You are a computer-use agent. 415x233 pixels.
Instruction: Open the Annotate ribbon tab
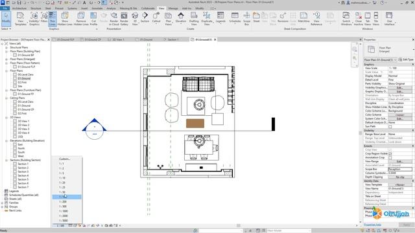pyautogui.click(x=97, y=8)
